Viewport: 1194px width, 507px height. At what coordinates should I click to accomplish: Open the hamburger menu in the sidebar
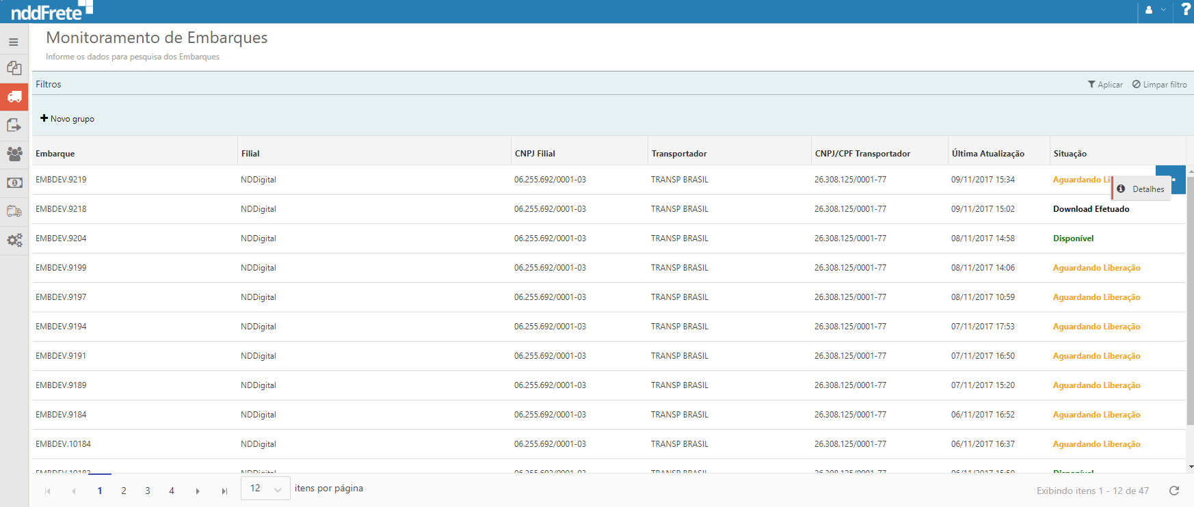[x=14, y=42]
